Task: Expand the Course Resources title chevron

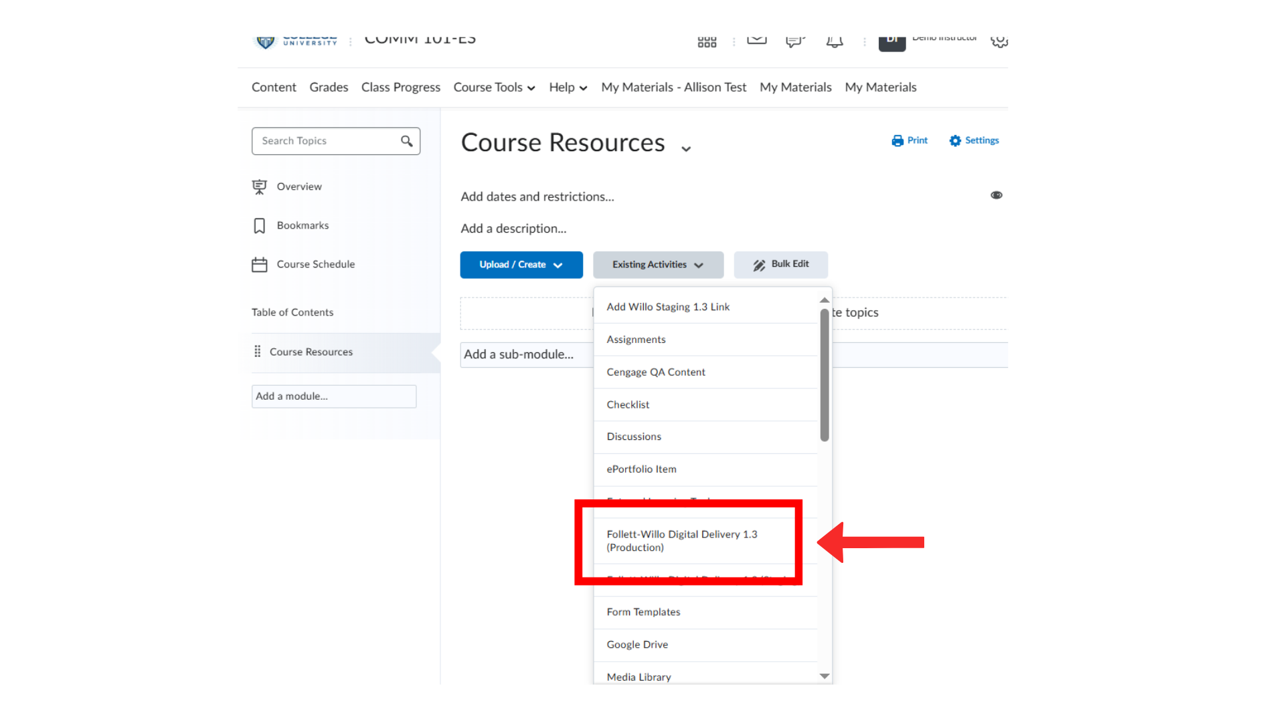Action: (x=686, y=148)
